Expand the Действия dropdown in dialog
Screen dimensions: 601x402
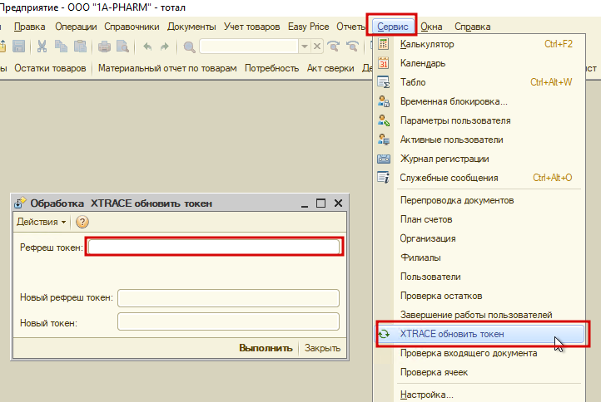tap(41, 222)
